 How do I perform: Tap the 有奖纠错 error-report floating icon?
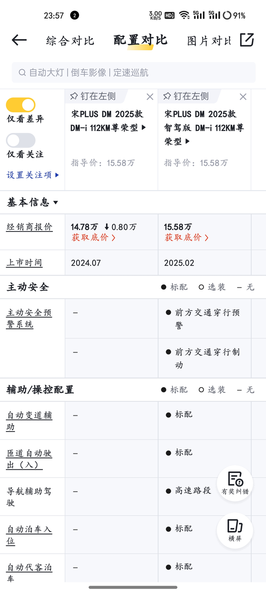coord(234,482)
